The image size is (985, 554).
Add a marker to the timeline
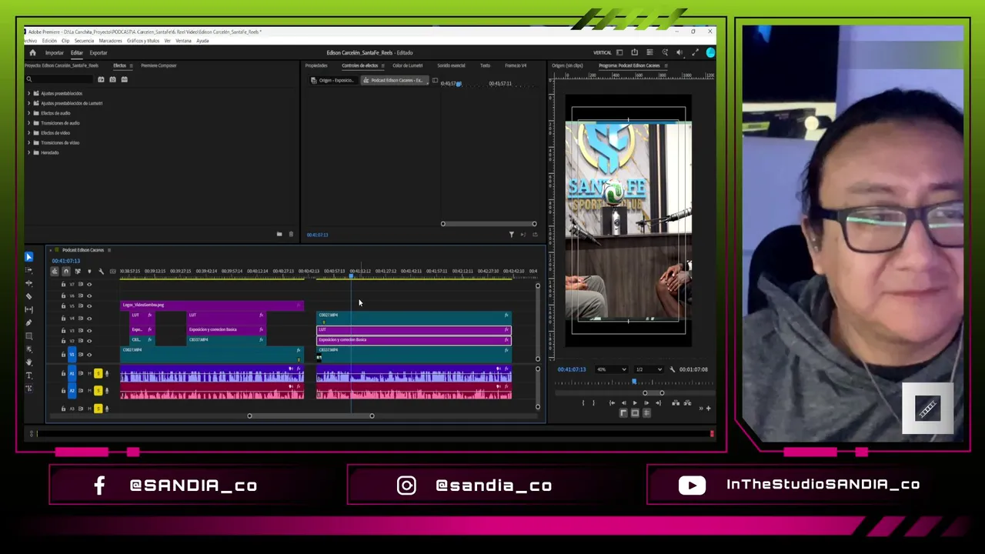coord(89,272)
